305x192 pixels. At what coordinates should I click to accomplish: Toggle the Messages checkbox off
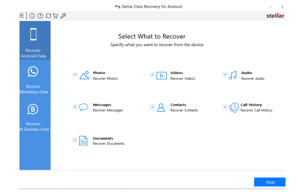tap(75, 107)
